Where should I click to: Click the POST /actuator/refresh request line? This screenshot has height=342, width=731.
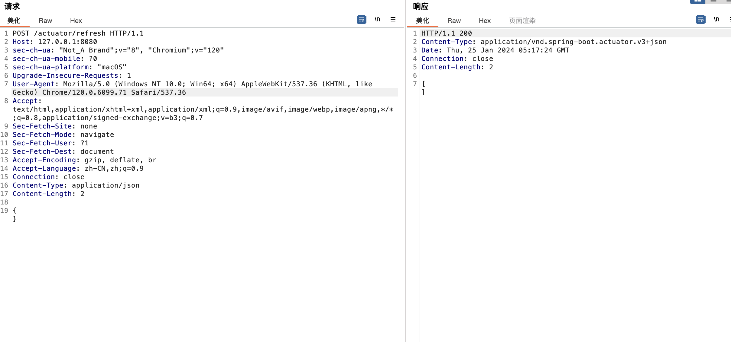[x=78, y=33]
